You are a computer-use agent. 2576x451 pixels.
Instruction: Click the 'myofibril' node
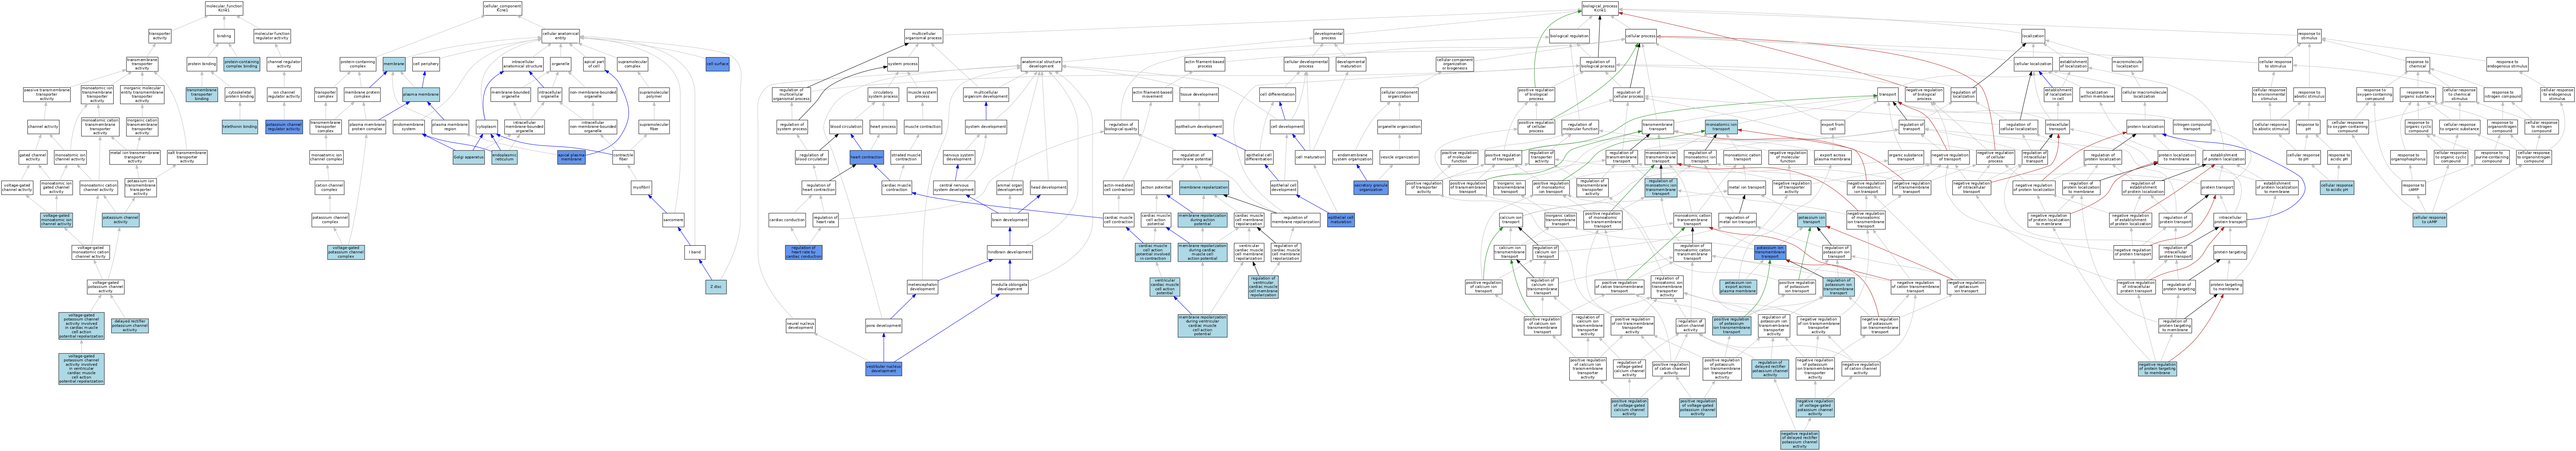[641, 188]
